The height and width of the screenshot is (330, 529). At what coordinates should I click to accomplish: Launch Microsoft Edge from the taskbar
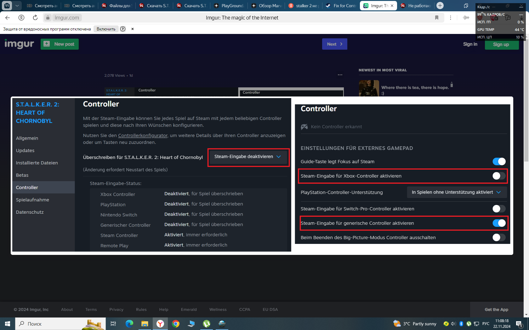tap(129, 324)
